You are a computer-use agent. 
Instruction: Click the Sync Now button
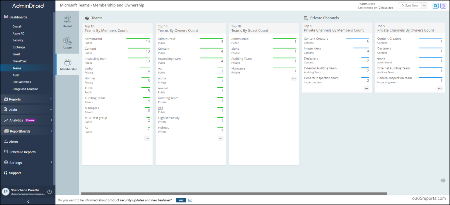(410, 6)
